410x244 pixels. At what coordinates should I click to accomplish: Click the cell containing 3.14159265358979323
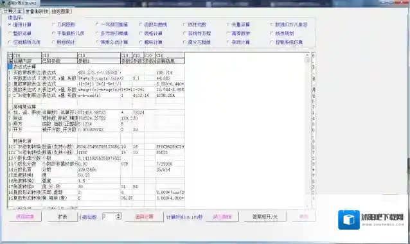click(x=99, y=158)
